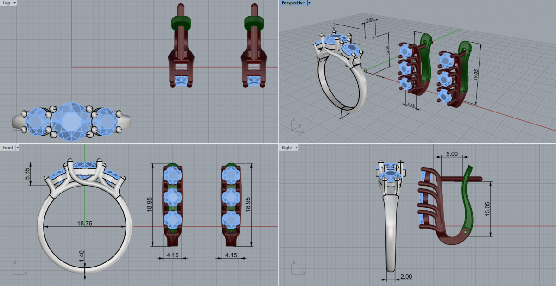Select the 2.00 band width dimension in Right view
556x286 pixels.
(x=405, y=277)
